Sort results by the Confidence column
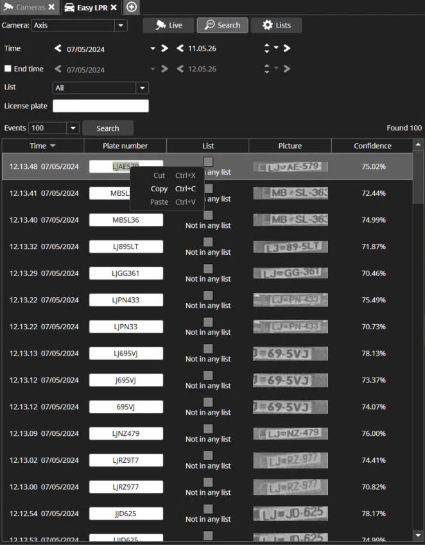 (372, 146)
